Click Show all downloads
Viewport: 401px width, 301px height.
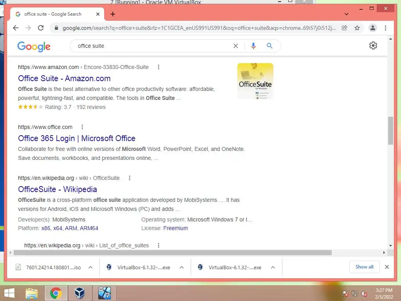coord(365,267)
